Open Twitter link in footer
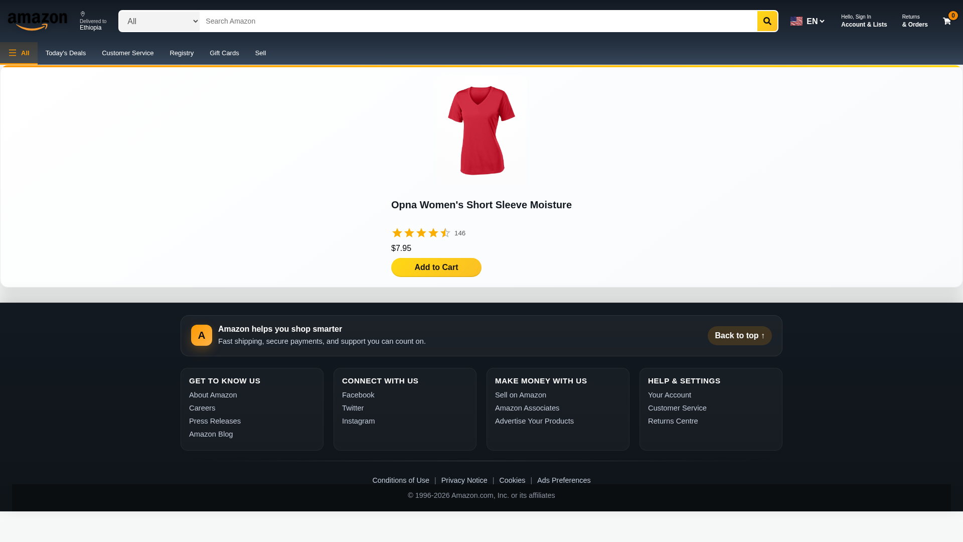Viewport: 963px width, 542px height. click(x=353, y=408)
